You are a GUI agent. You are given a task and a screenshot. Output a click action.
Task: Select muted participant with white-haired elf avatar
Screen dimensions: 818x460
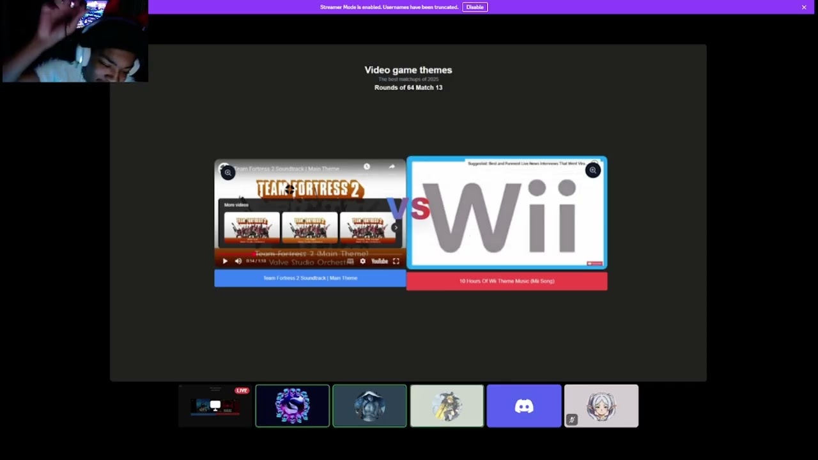pos(601,406)
